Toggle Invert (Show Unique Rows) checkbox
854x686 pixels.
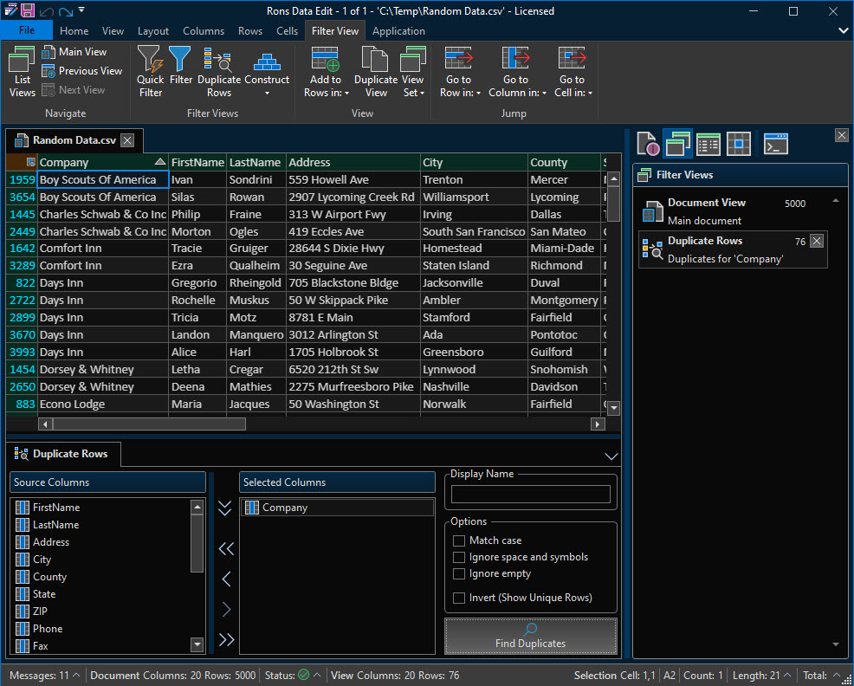tap(459, 598)
